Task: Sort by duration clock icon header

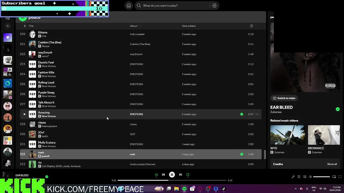Action: pos(252,26)
